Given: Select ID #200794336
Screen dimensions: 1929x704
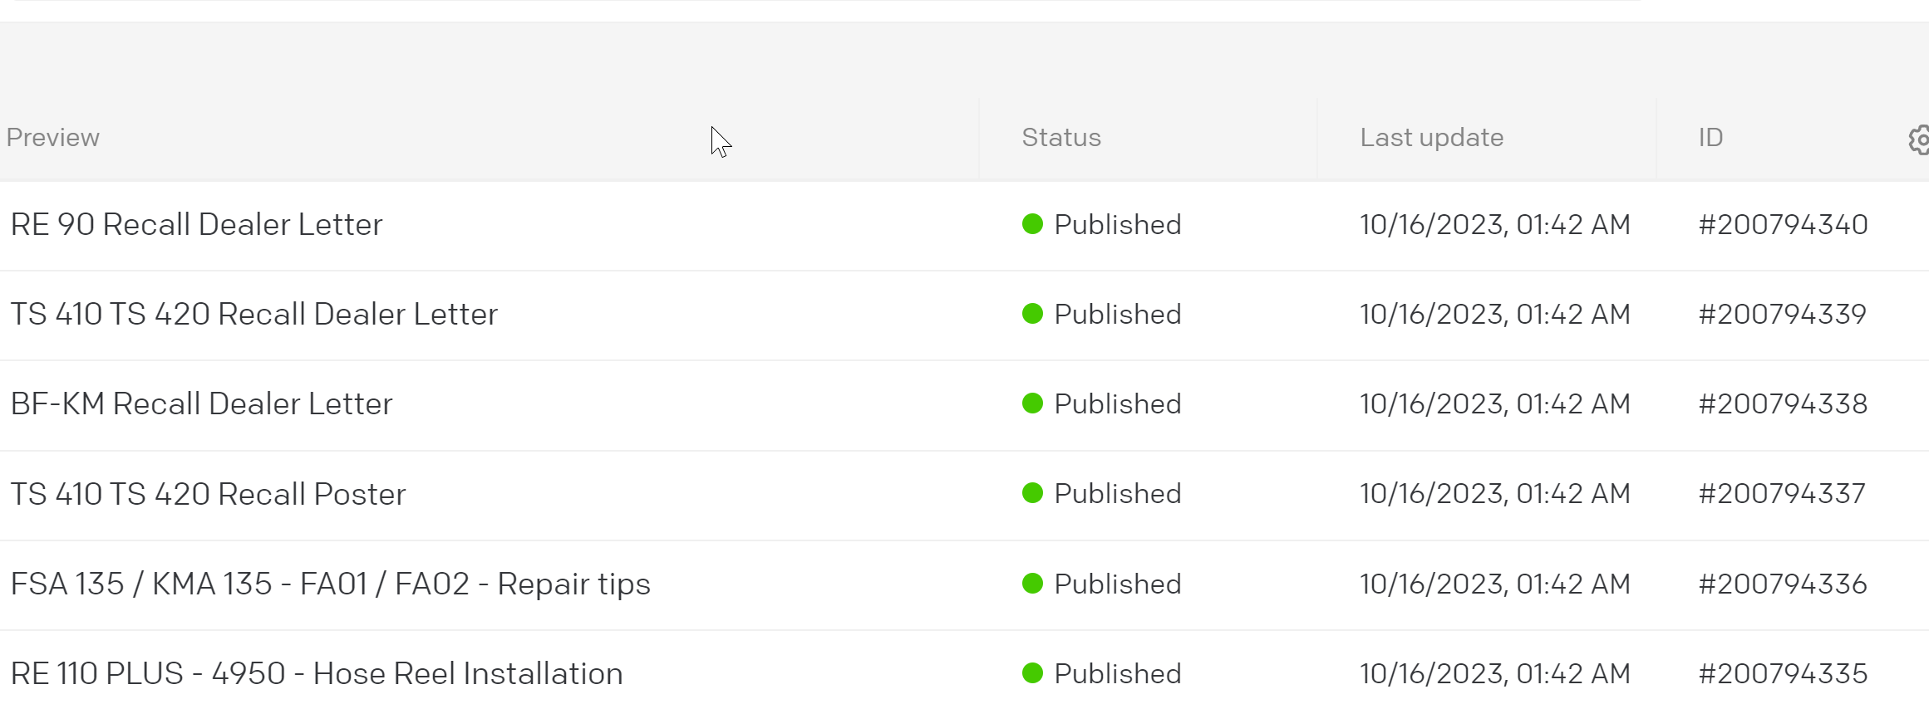Looking at the screenshot, I should [x=1783, y=584].
